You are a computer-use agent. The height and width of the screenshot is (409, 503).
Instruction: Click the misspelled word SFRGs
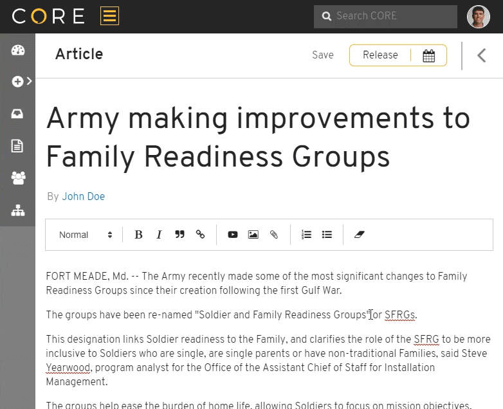click(399, 315)
